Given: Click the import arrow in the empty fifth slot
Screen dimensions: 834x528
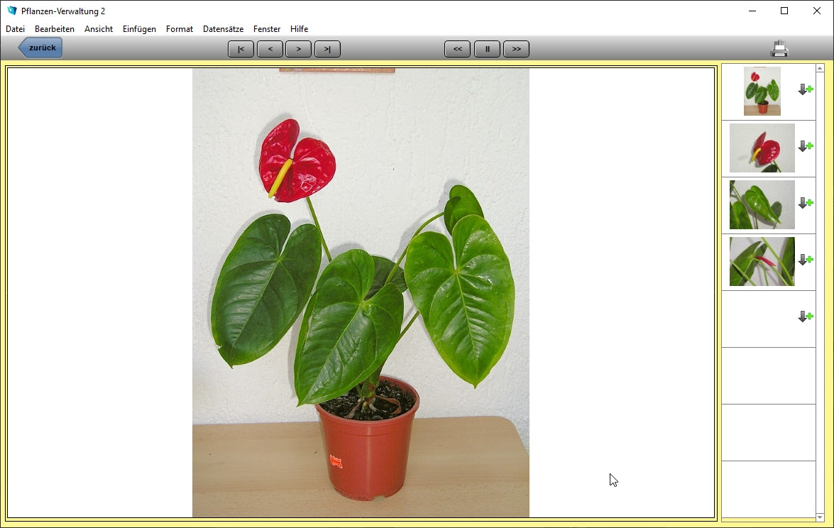Looking at the screenshot, I should 805,317.
